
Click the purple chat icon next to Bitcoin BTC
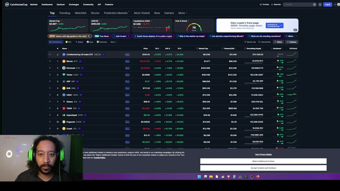pyautogui.click(x=80, y=61)
